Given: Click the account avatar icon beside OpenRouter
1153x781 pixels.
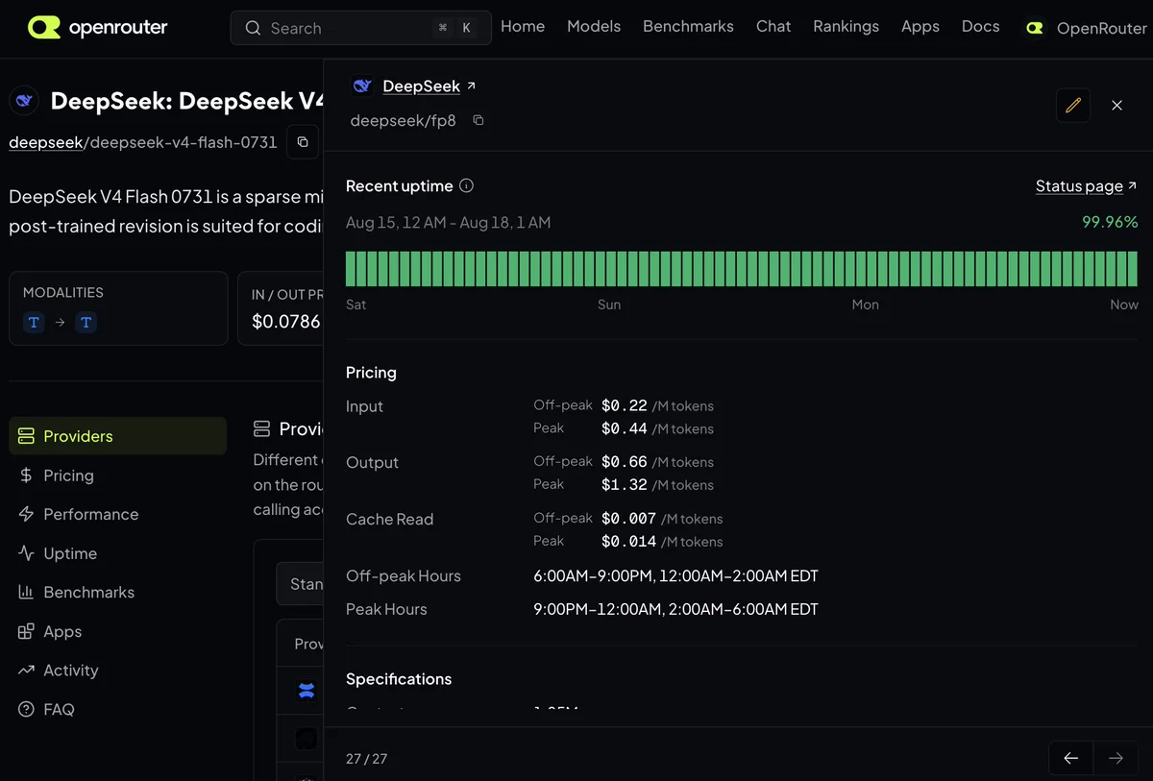Looking at the screenshot, I should pos(1035,28).
